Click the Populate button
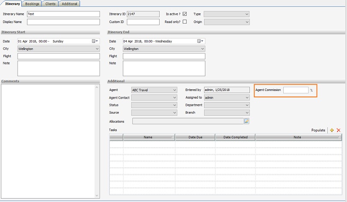Image resolution: width=347 pixels, height=202 pixels. [x=318, y=130]
